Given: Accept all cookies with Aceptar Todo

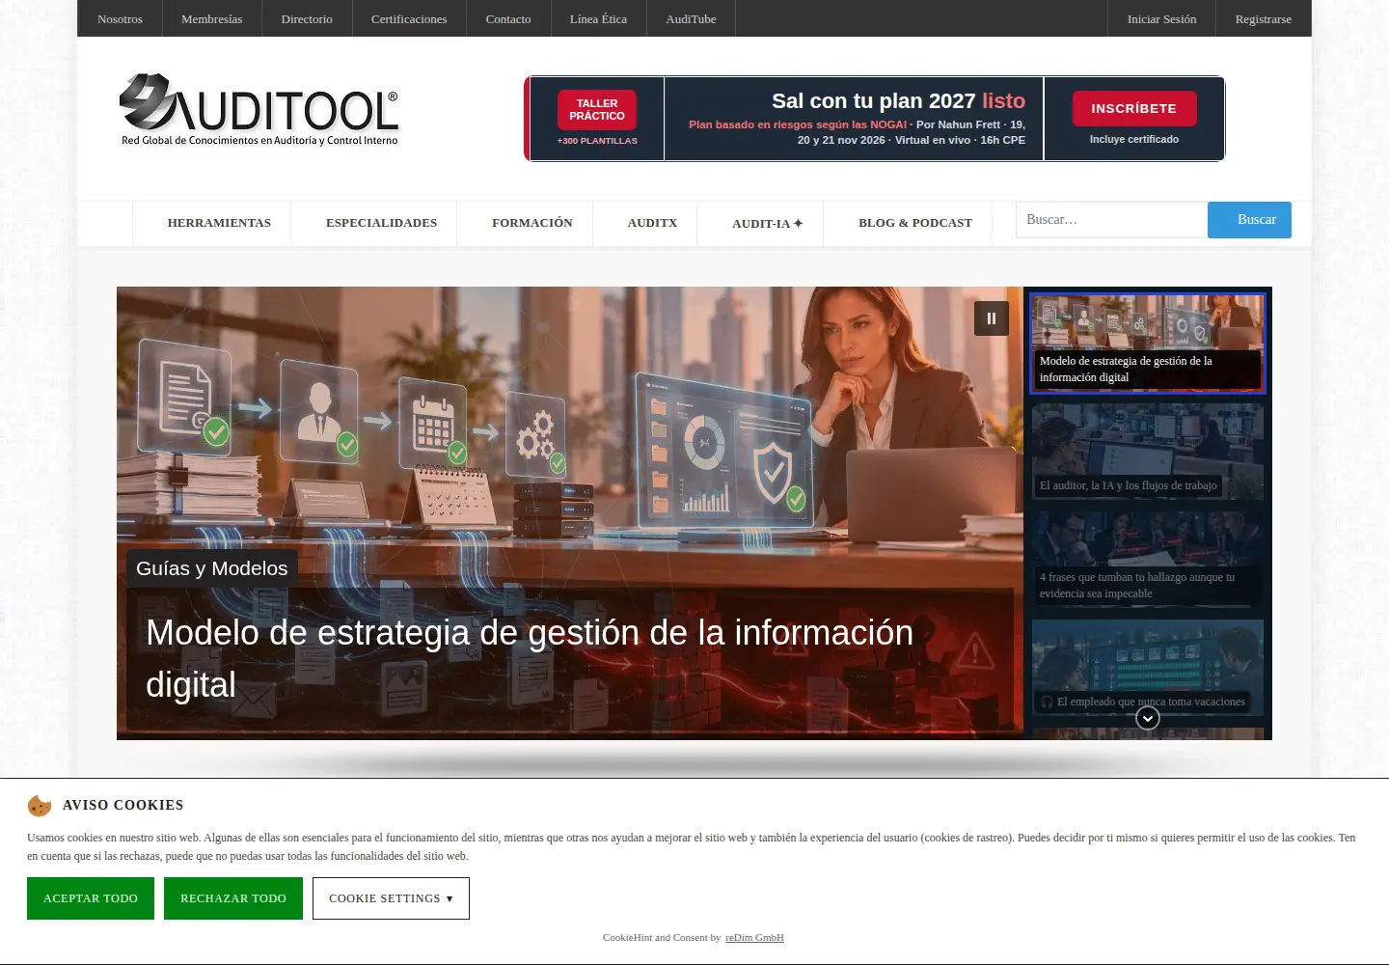Looking at the screenshot, I should click(91, 898).
